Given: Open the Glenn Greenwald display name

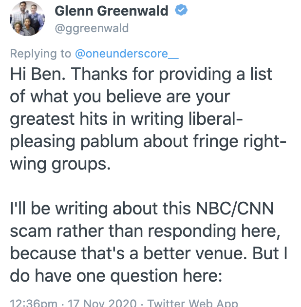Looking at the screenshot, I should [112, 11].
